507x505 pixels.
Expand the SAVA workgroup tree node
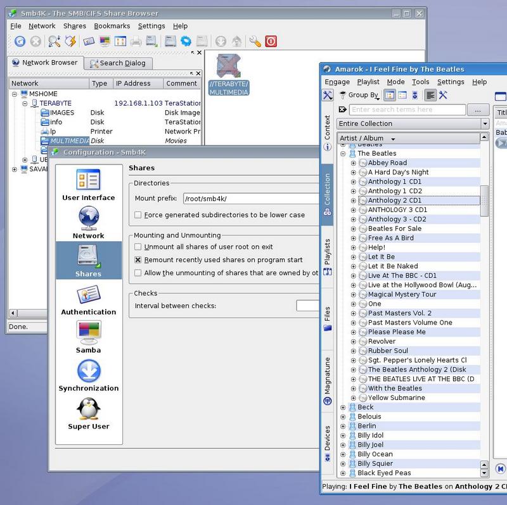14,169
